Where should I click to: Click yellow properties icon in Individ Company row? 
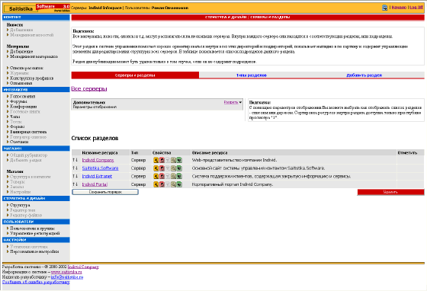(156, 160)
